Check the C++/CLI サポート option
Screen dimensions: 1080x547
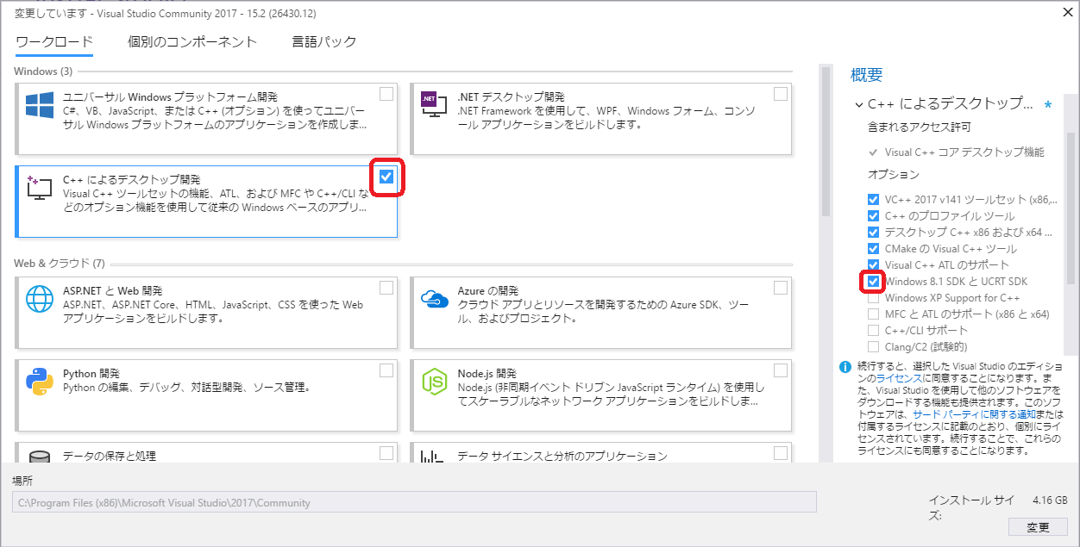click(874, 331)
